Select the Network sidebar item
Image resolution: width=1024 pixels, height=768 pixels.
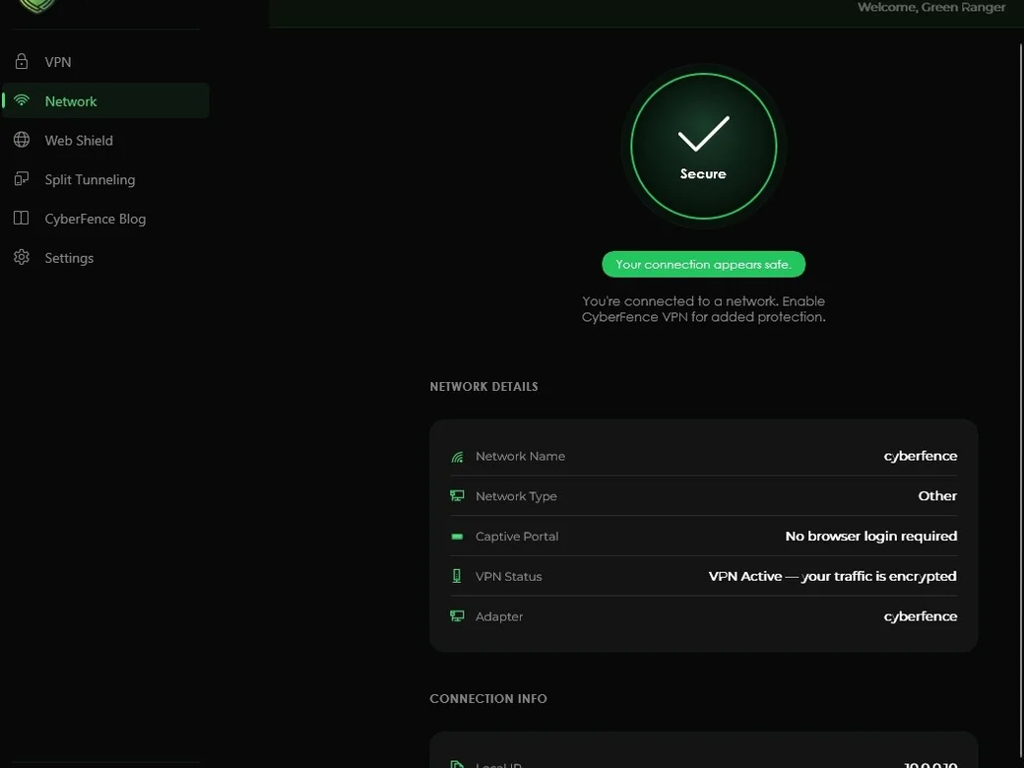(105, 100)
